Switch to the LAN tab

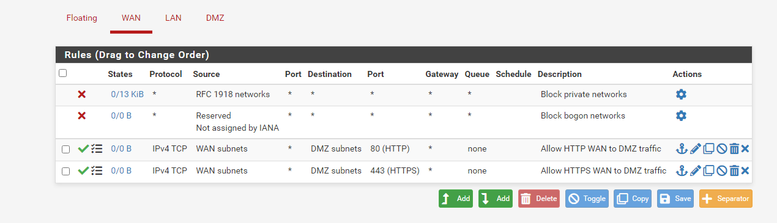[173, 18]
